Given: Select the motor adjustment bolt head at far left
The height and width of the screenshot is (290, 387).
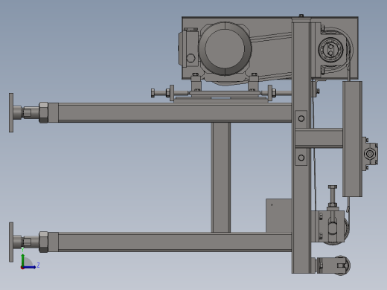Looking at the screenshot, I should coord(153,93).
